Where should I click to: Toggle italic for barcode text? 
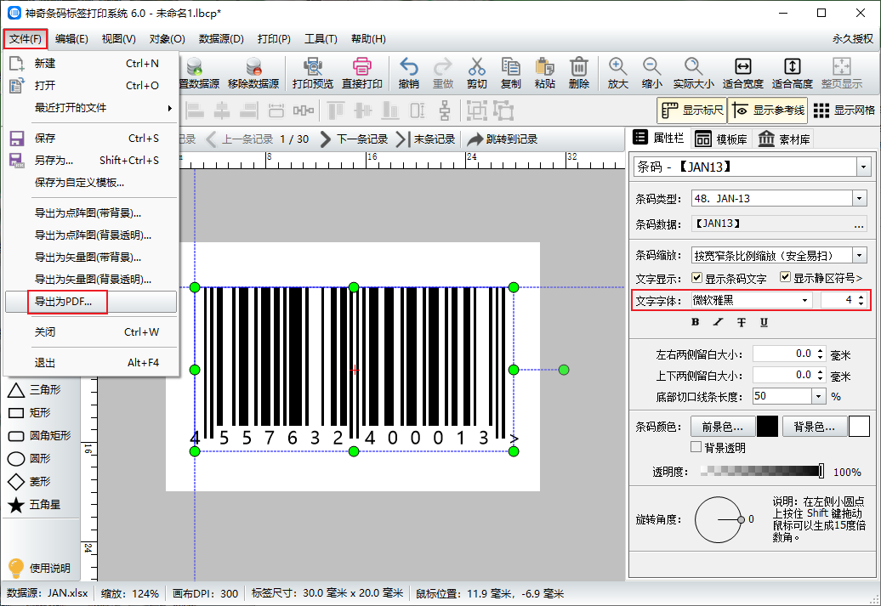click(x=718, y=322)
